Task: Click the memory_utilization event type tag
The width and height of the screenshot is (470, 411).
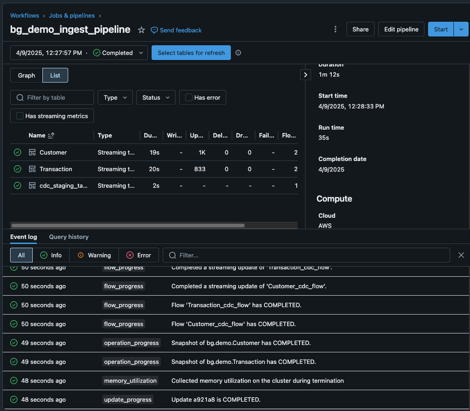Action: tap(130, 381)
